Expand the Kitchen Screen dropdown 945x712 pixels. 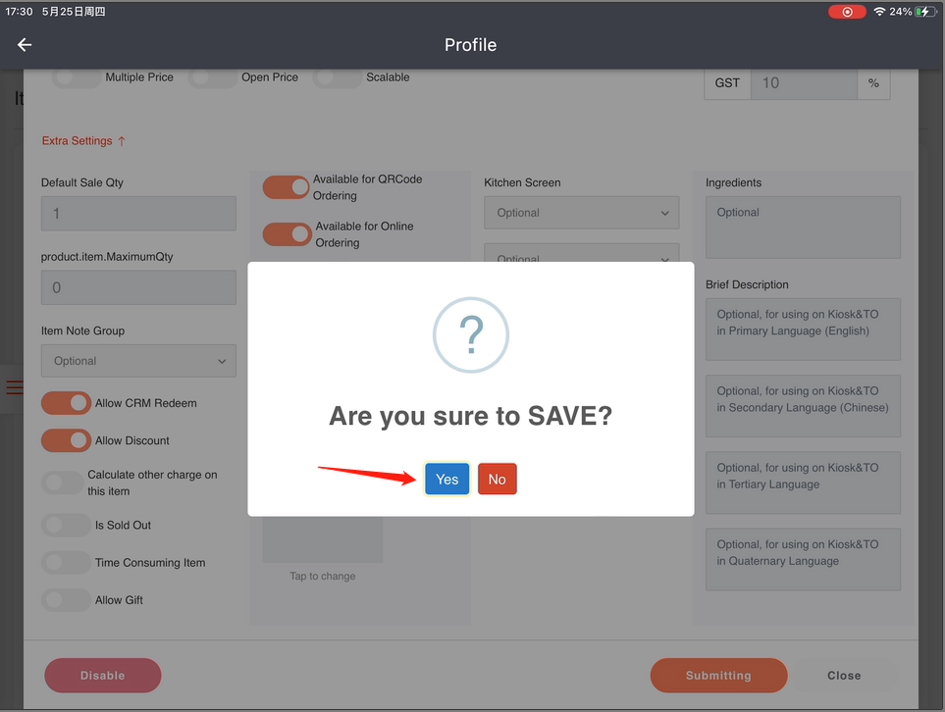tap(581, 213)
